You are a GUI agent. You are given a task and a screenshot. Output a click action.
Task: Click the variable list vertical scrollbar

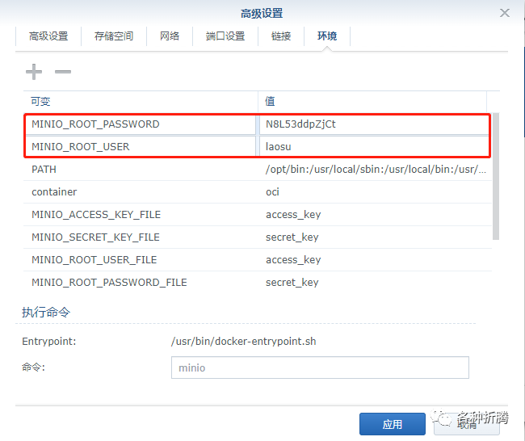point(496,176)
